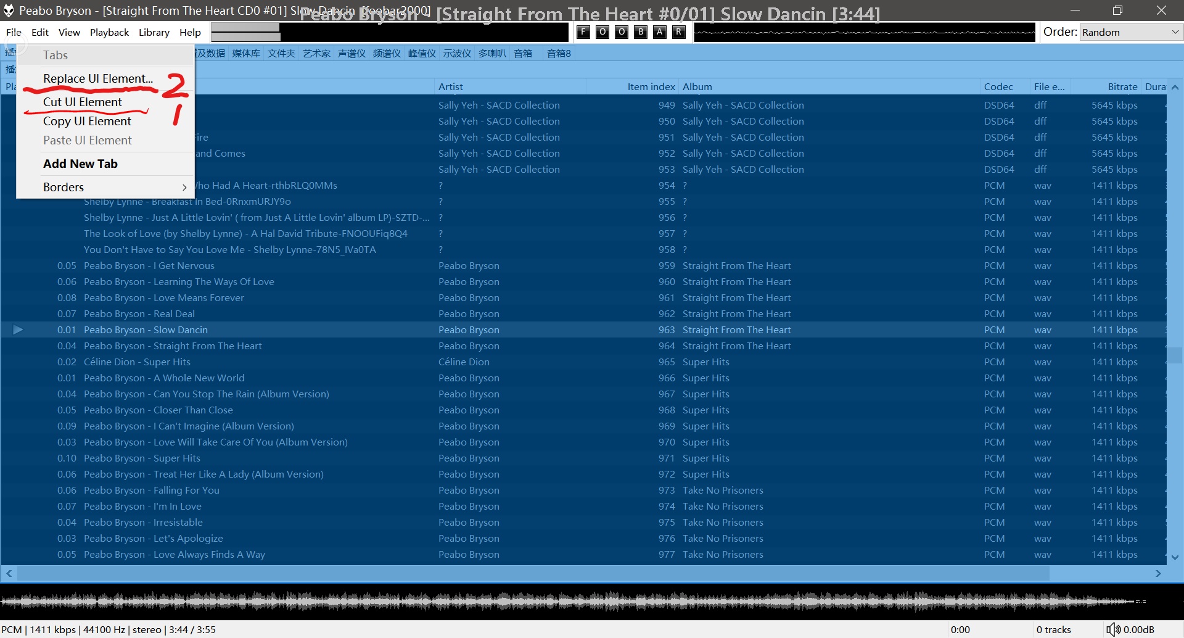Select Peabo Bryson - A Whole New World

(583, 378)
